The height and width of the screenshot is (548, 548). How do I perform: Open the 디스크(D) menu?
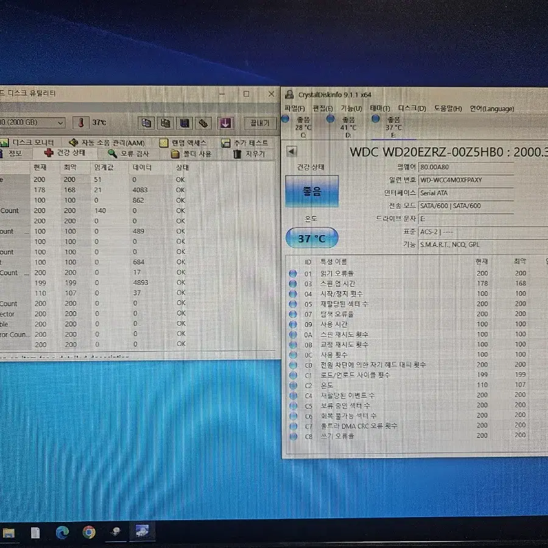tap(412, 108)
